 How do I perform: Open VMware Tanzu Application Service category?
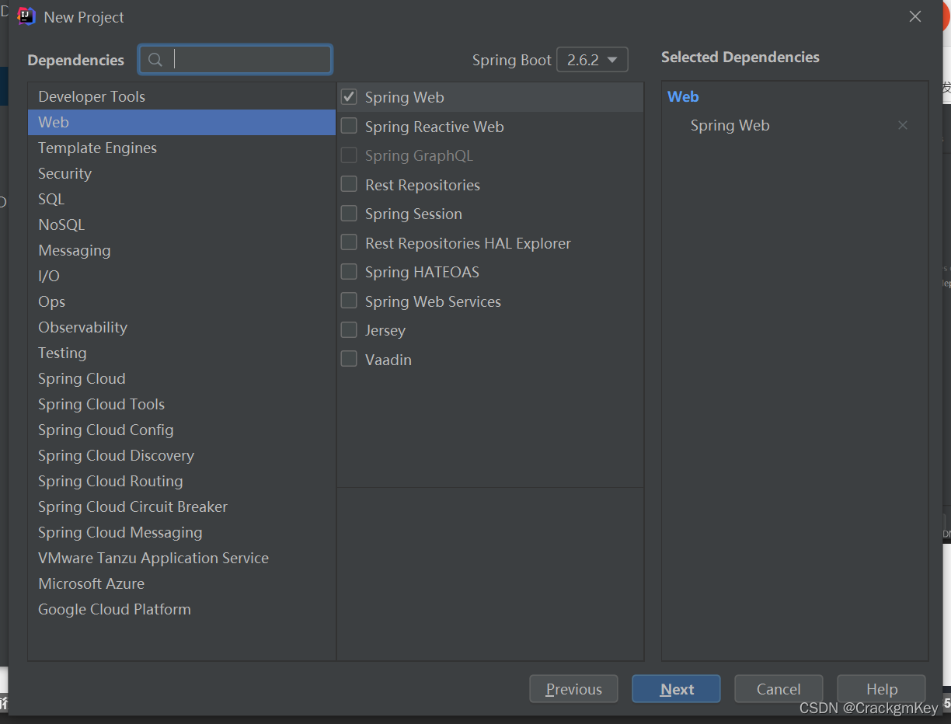(182, 558)
